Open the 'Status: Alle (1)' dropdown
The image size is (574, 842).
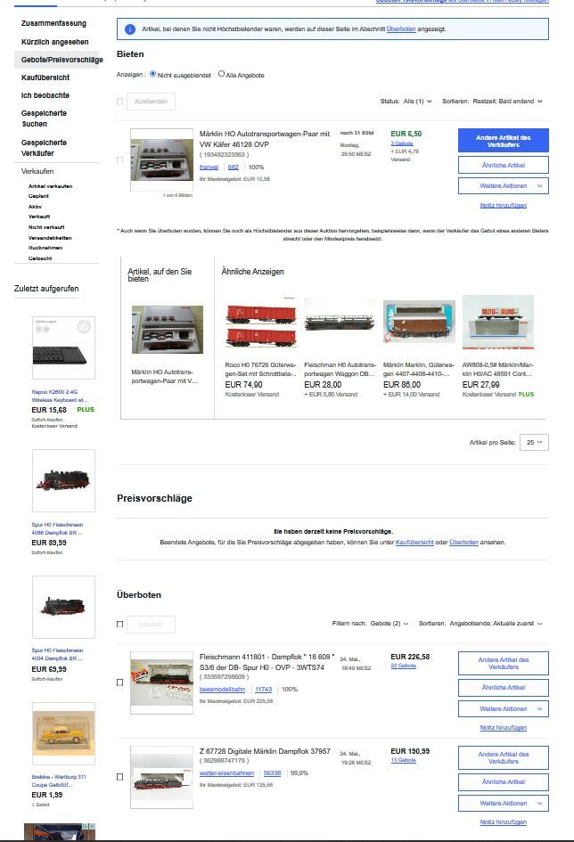(x=414, y=102)
